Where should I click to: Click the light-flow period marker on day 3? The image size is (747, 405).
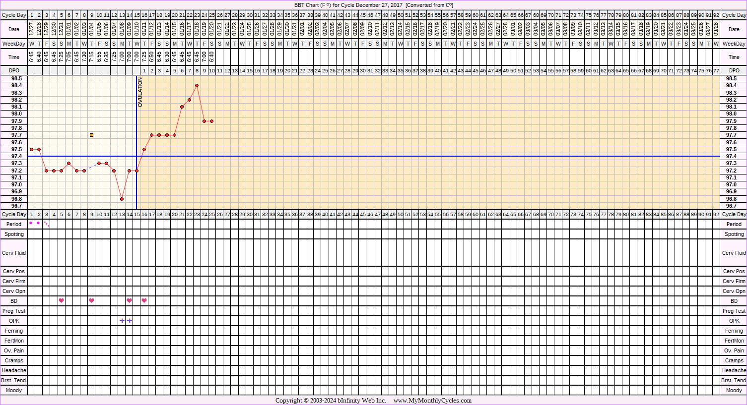[x=47, y=224]
